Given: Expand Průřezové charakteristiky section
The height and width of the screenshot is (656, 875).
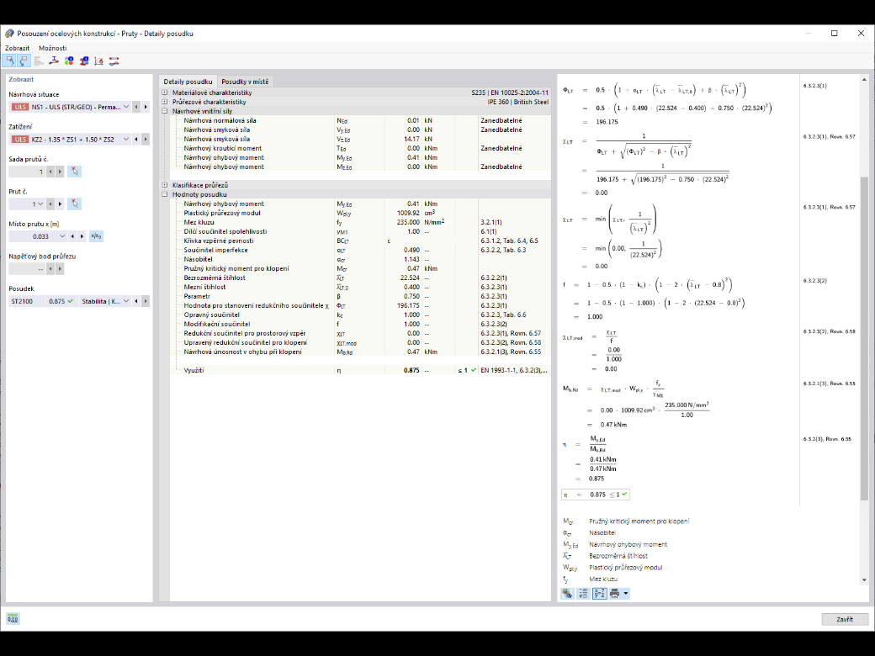Looking at the screenshot, I should 165,102.
